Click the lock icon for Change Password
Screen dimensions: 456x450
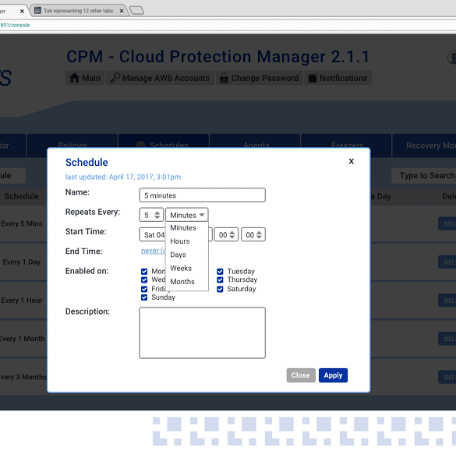pyautogui.click(x=224, y=78)
